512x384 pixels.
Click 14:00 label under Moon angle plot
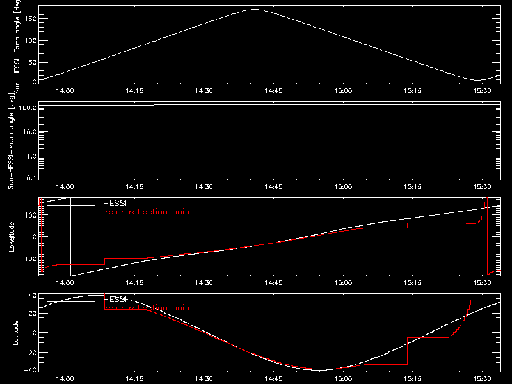(x=65, y=187)
